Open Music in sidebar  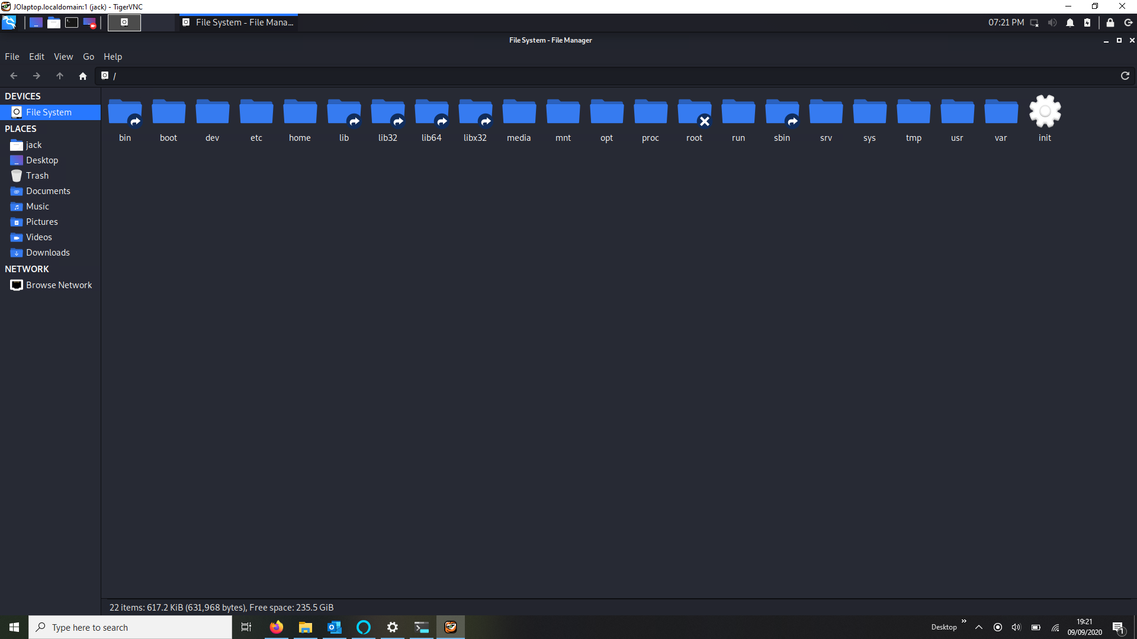click(50, 206)
